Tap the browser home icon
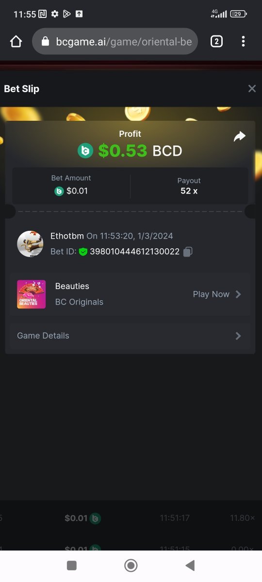The width and height of the screenshot is (262, 582). click(x=16, y=42)
